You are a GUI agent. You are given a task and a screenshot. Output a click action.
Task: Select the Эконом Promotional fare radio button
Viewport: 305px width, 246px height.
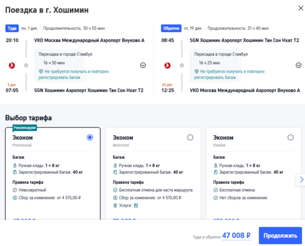click(90, 137)
